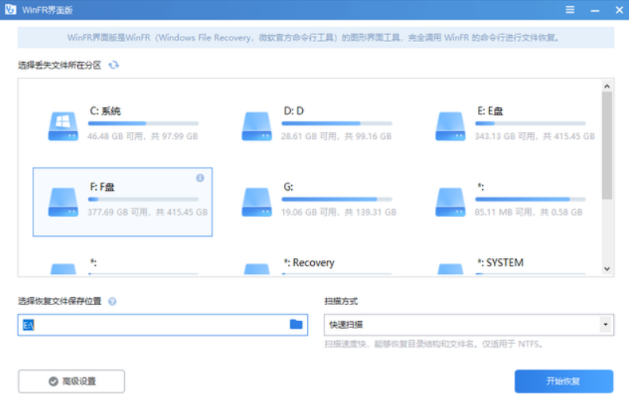This screenshot has height=410, width=629.
Task: Start recovery with 开始恢复 button
Action: (564, 381)
